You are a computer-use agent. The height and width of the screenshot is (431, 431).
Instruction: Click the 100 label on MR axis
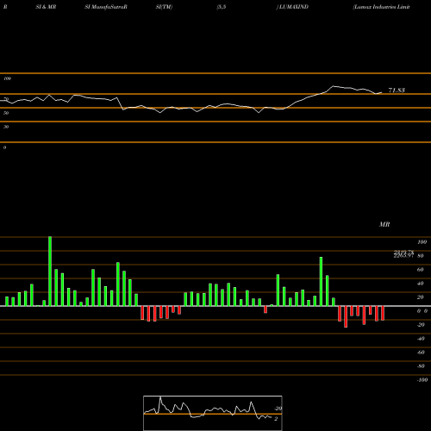pyautogui.click(x=422, y=242)
